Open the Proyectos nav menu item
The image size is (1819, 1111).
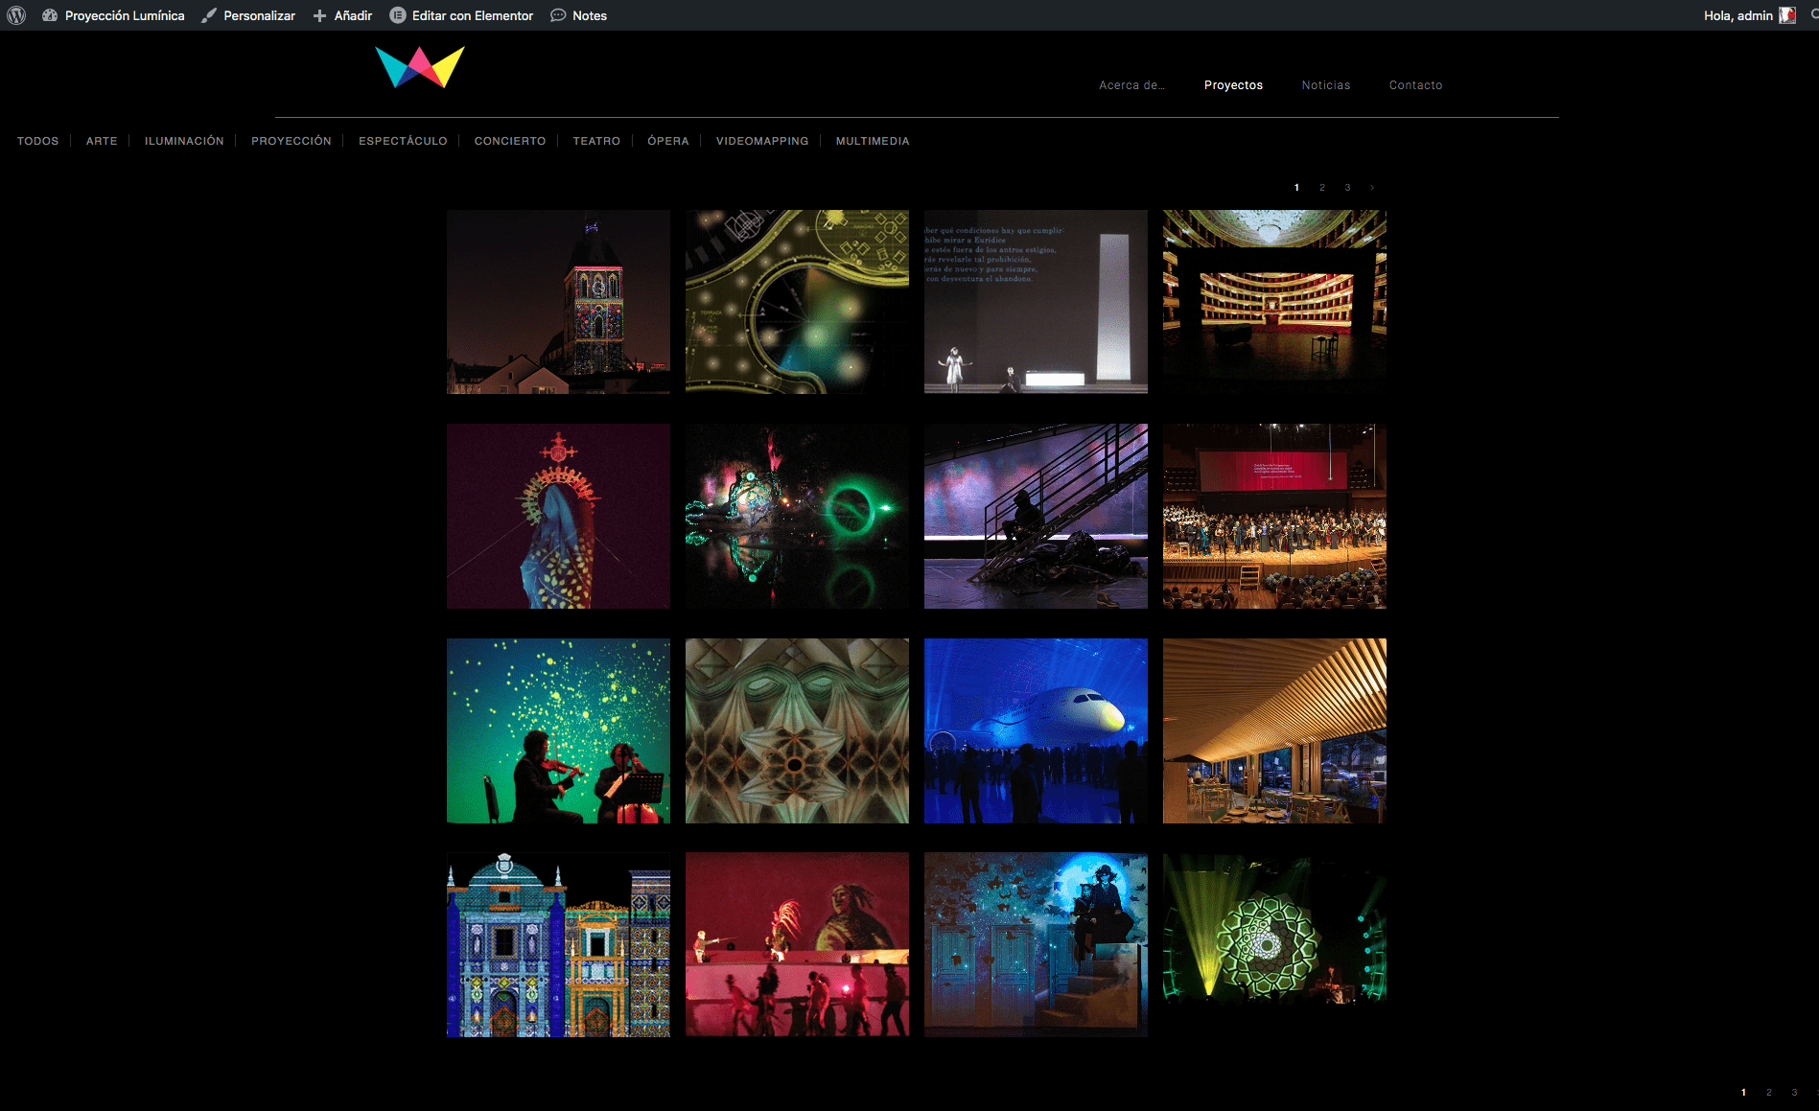[x=1233, y=85]
